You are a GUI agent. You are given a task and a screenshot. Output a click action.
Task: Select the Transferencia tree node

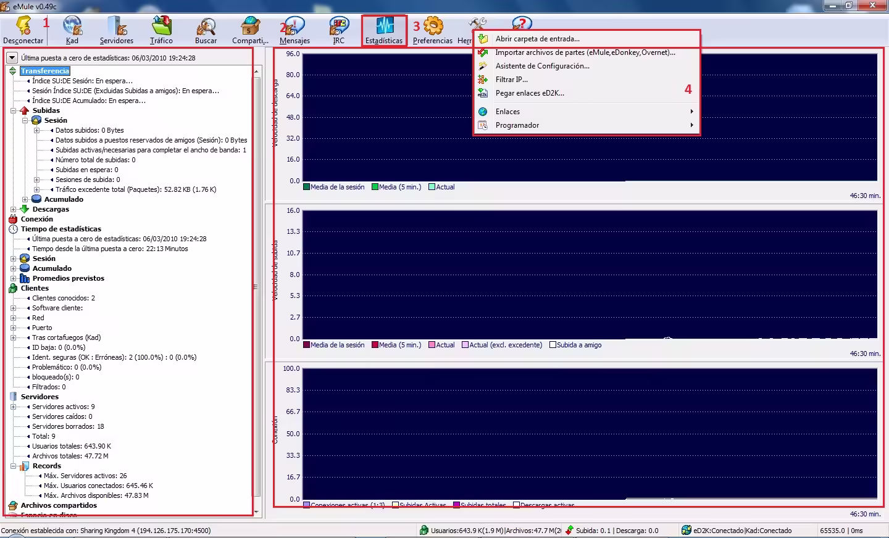[44, 71]
